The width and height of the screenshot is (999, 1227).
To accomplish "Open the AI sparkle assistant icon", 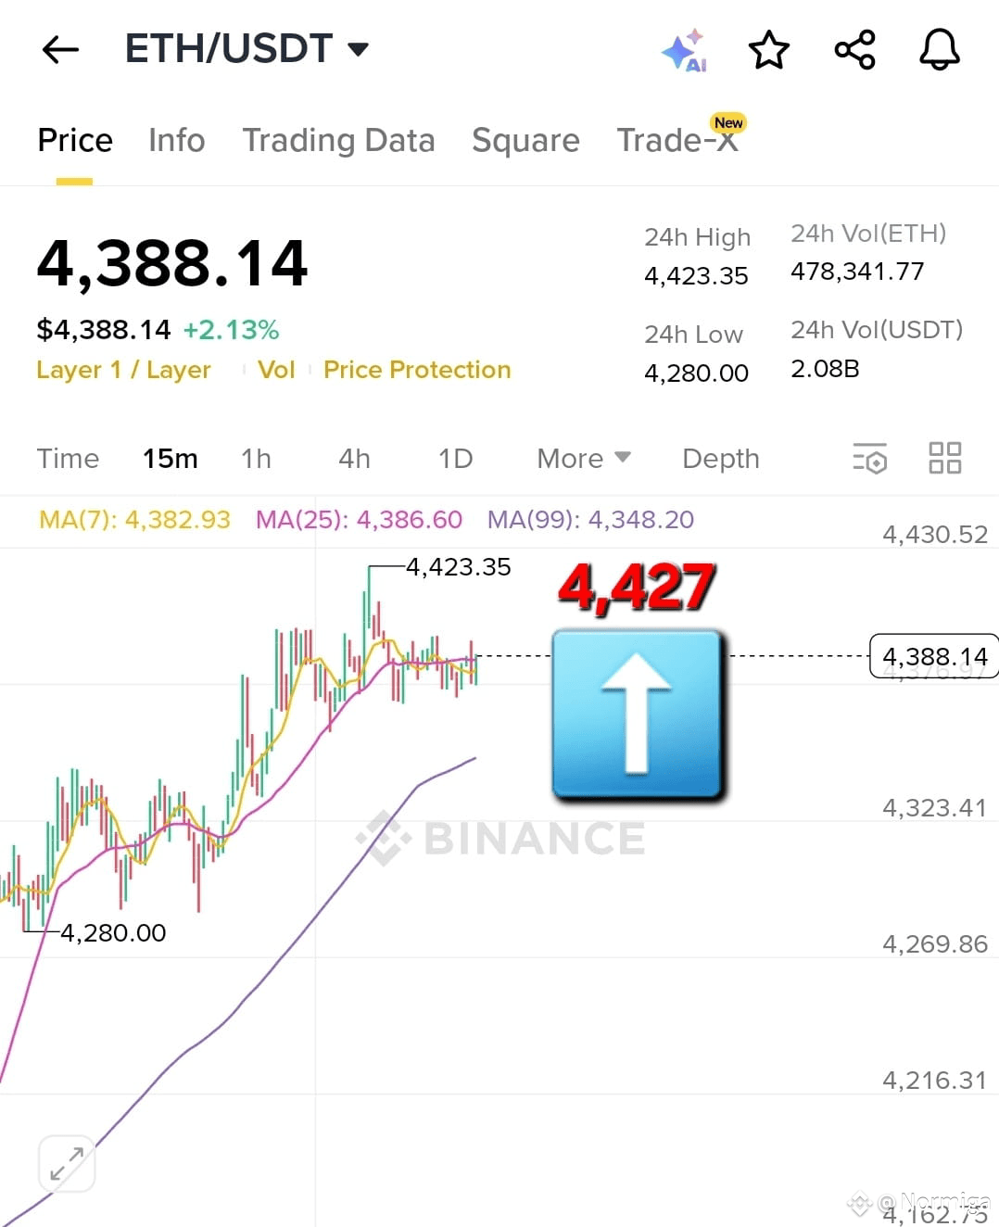I will 684,50.
